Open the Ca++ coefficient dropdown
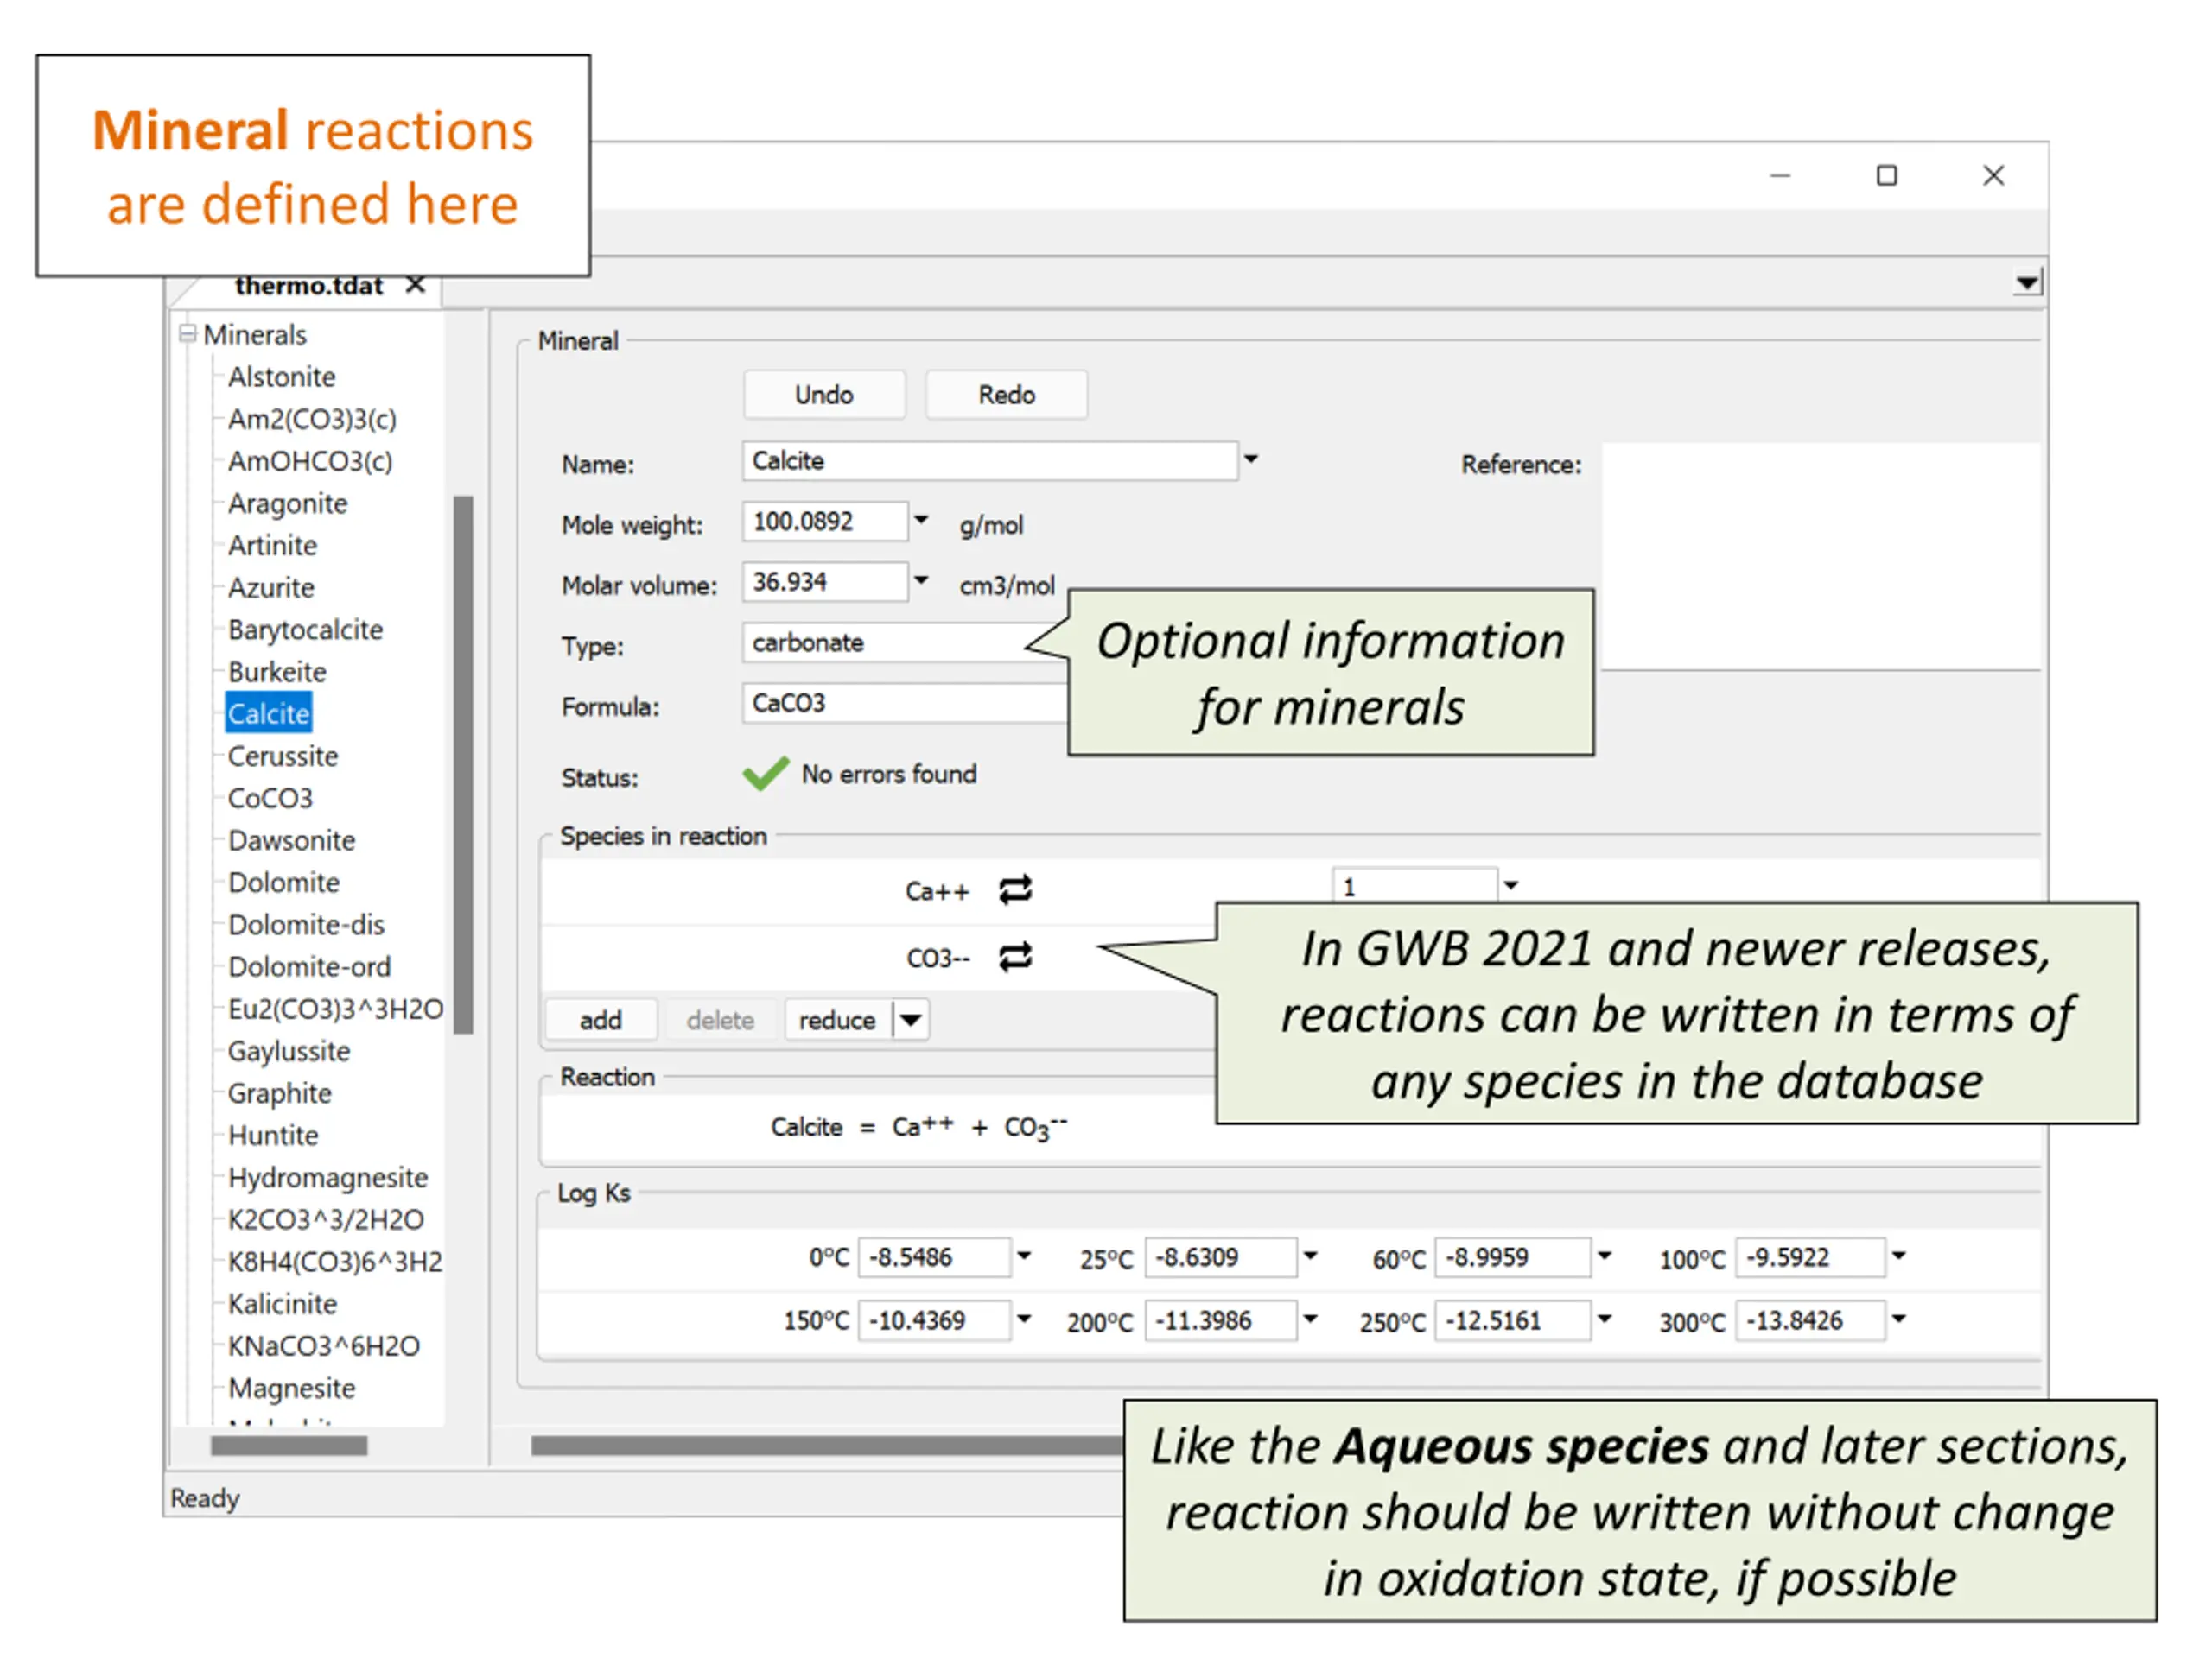The height and width of the screenshot is (1658, 2212). (1511, 885)
